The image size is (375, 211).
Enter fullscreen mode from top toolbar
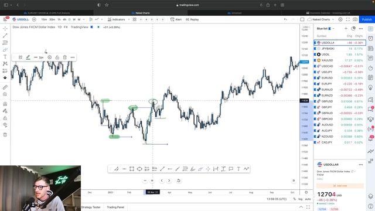click(x=347, y=19)
